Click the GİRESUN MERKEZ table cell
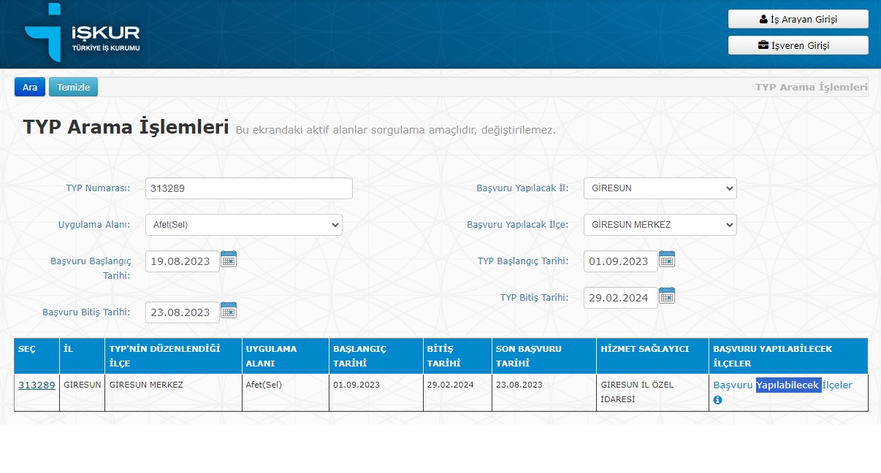This screenshot has width=881, height=473. [x=174, y=393]
